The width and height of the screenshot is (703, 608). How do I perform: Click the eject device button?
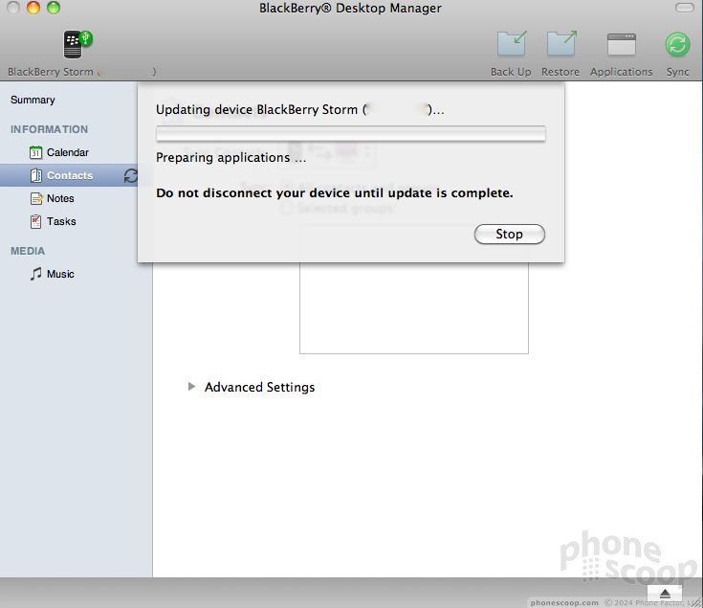(665, 594)
